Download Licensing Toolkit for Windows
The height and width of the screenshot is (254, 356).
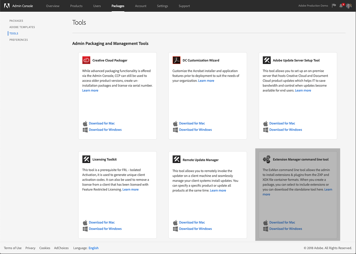[x=105, y=229]
